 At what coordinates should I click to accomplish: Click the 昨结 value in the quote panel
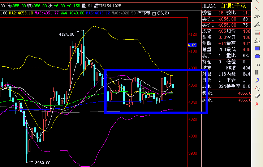tap(246, 68)
